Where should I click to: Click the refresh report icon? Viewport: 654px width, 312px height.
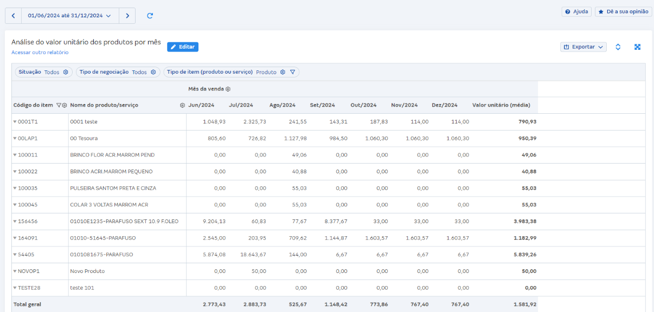(150, 16)
